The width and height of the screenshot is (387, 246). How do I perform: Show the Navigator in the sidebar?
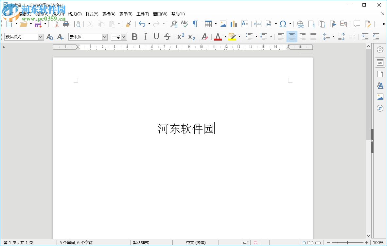point(380,108)
